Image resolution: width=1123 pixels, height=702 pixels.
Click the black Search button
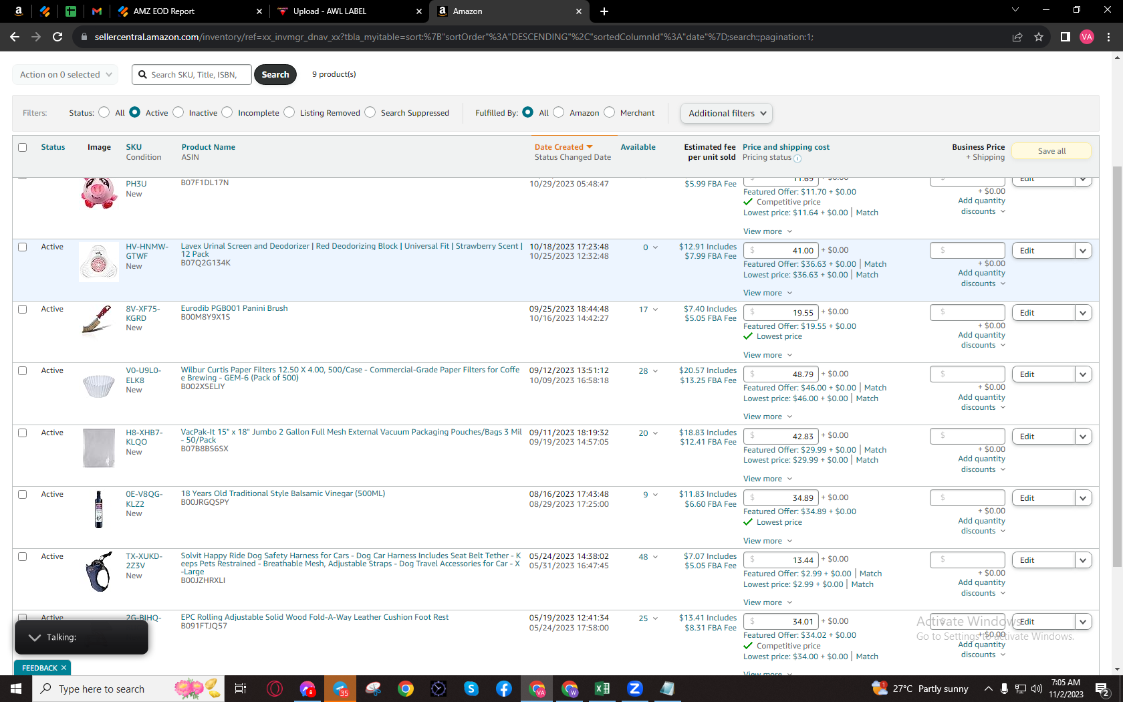point(275,74)
